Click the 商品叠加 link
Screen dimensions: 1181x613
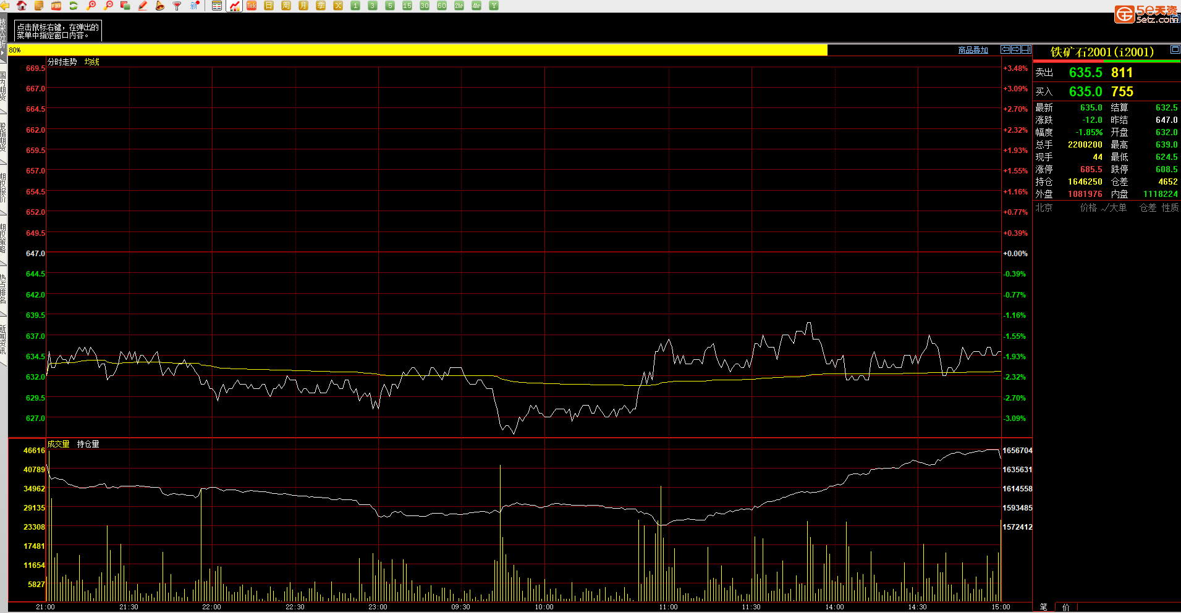[x=973, y=50]
